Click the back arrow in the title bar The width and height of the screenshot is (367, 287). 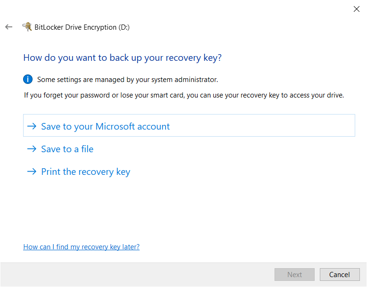tap(8, 27)
